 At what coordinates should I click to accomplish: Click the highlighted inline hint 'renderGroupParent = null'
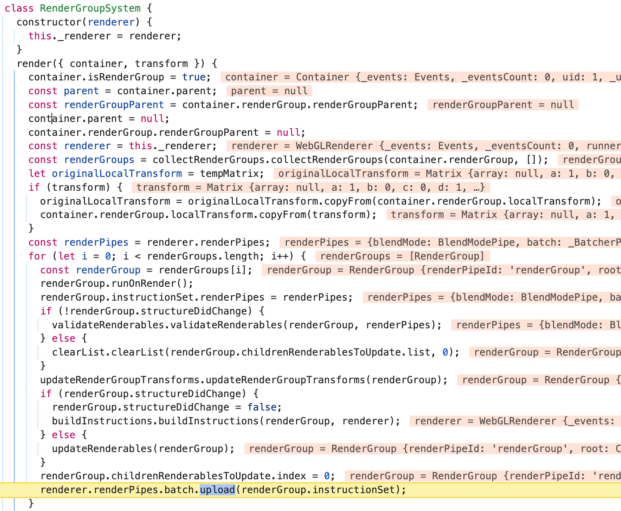(503, 105)
